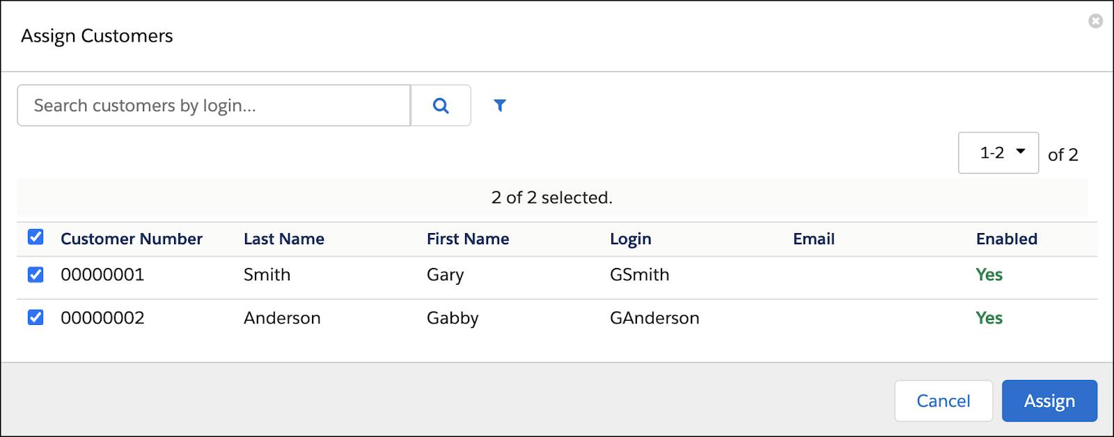Focus the search customers by login field
This screenshot has height=437, width=1114.
[214, 106]
